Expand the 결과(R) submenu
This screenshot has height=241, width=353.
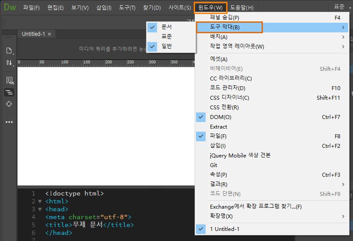(272, 184)
